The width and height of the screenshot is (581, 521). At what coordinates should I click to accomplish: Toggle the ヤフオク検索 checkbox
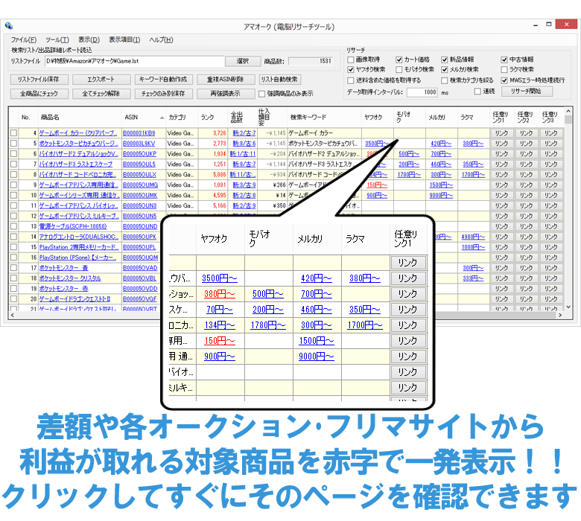tap(351, 70)
